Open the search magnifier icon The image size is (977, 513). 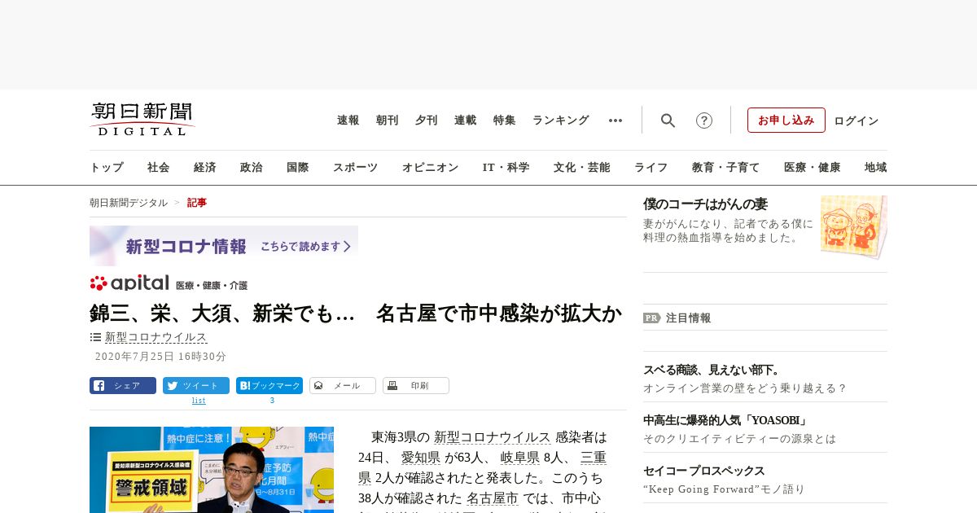tap(668, 121)
